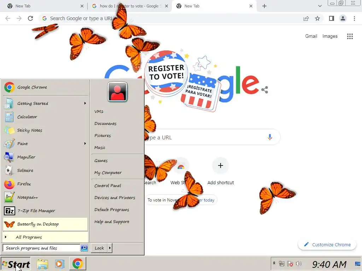The height and width of the screenshot is (271, 362).
Task: Open Music from the Start menu
Action: [100, 147]
